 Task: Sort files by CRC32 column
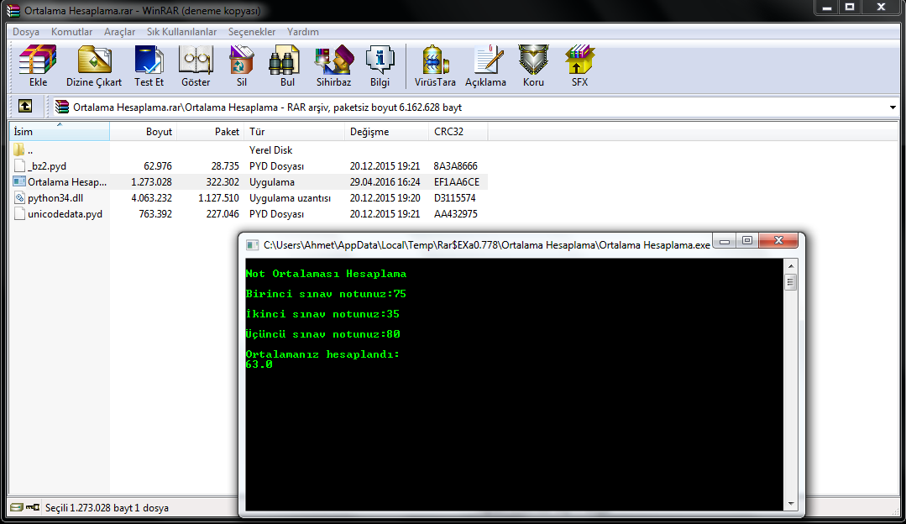coord(458,132)
